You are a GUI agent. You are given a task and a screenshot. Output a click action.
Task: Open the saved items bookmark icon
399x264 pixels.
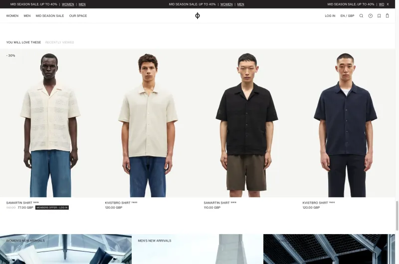pos(379,16)
